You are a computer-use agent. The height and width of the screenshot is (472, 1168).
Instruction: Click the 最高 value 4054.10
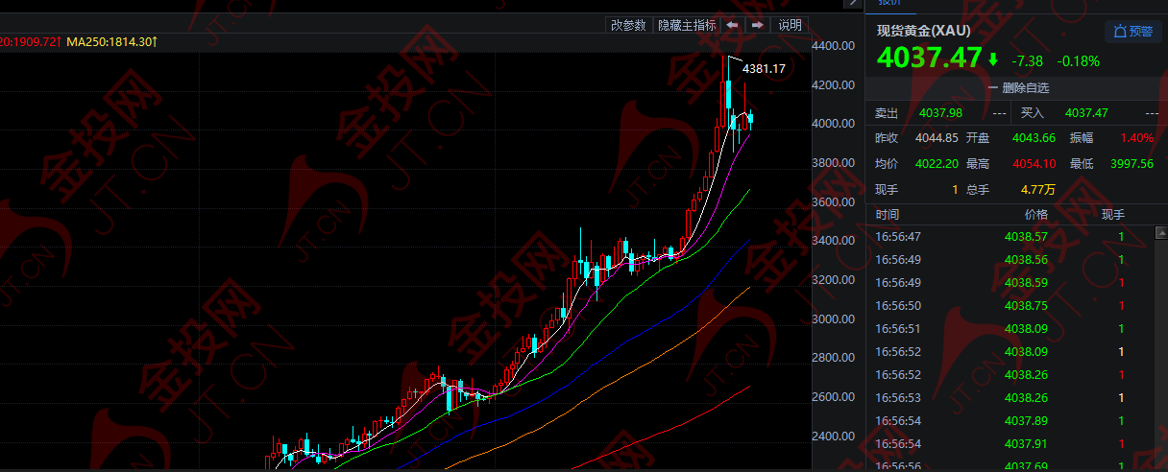pyautogui.click(x=1034, y=164)
